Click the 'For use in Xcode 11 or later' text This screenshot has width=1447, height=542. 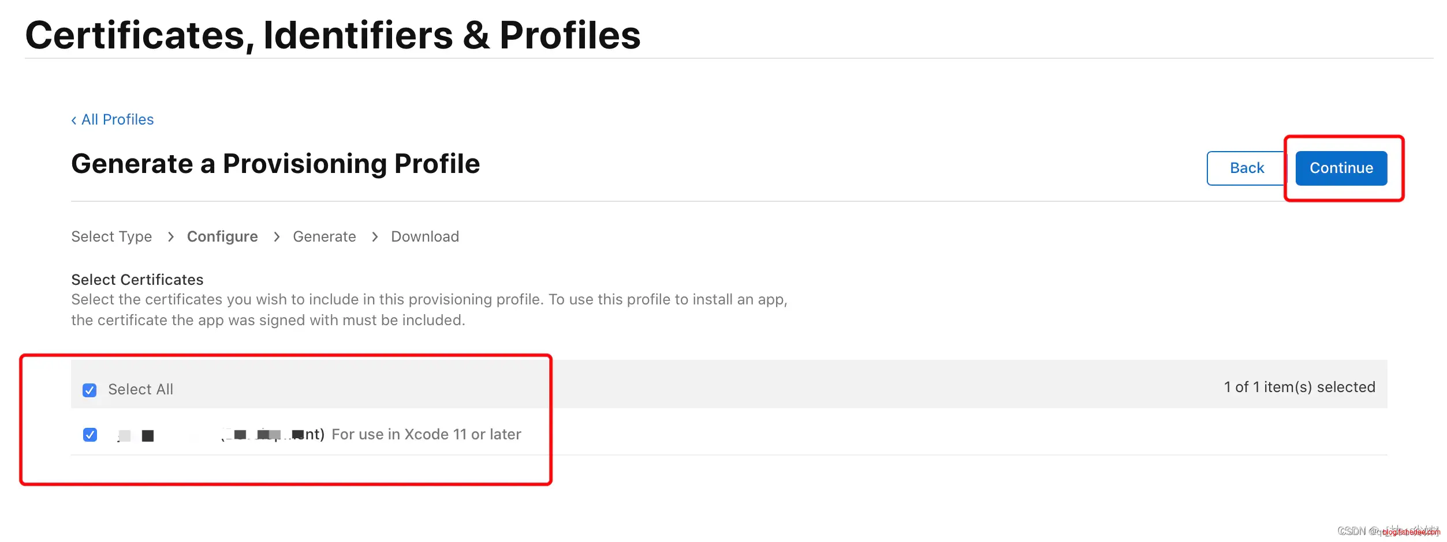point(426,435)
